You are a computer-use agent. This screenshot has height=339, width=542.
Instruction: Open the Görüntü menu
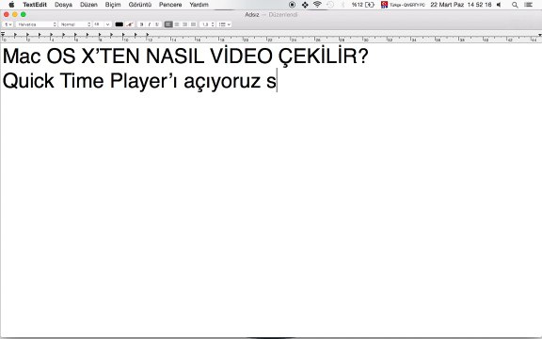pos(140,5)
